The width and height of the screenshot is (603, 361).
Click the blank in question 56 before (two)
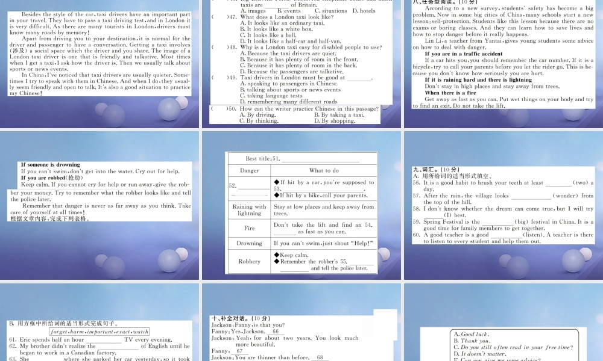click(x=558, y=183)
